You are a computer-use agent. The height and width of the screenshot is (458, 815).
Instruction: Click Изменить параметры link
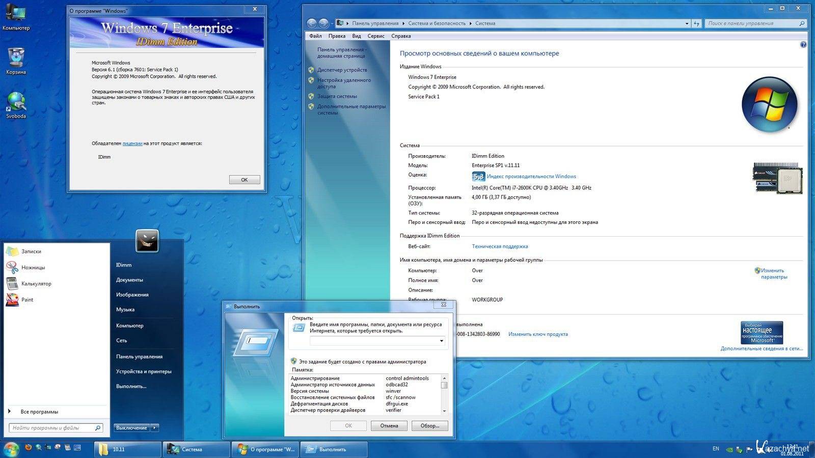774,274
